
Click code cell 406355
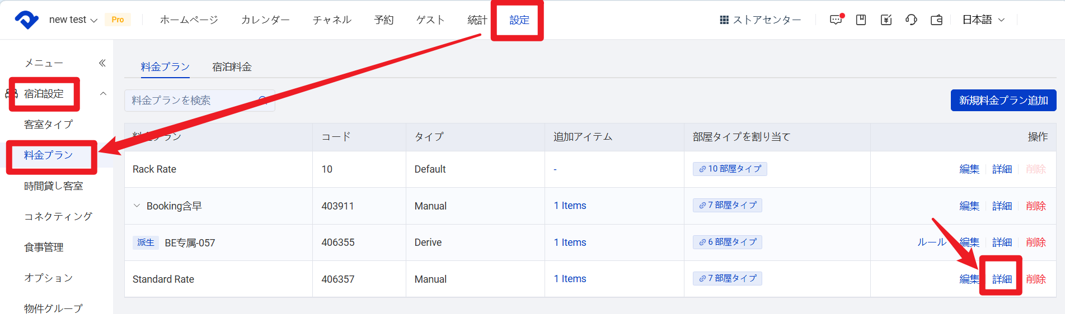(x=338, y=242)
